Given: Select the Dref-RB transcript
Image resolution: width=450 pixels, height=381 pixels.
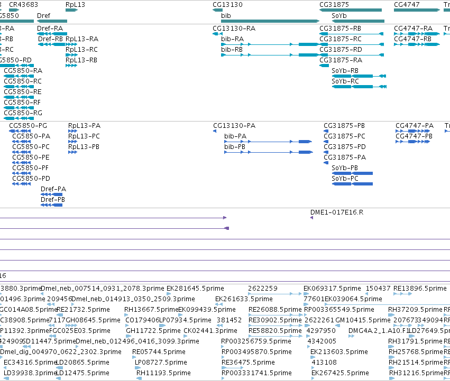Looking at the screenshot, I should (52, 44).
